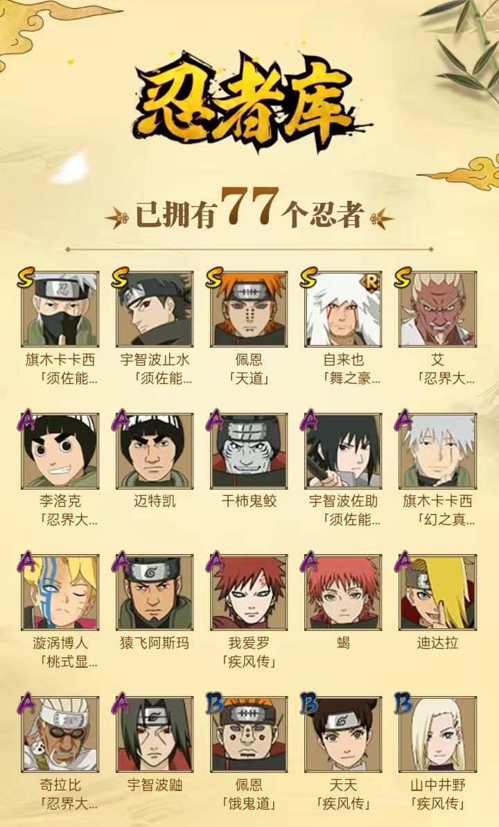
Task: Click the 李洛克 name label
Action: [x=60, y=501]
